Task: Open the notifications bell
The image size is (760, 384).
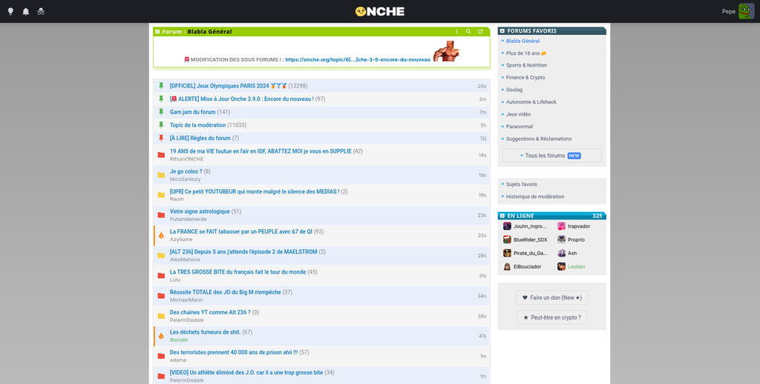Action: pyautogui.click(x=26, y=11)
